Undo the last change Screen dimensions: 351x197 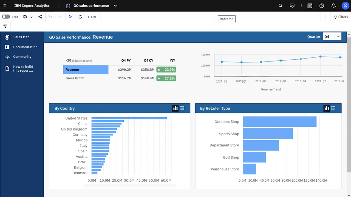(50, 17)
